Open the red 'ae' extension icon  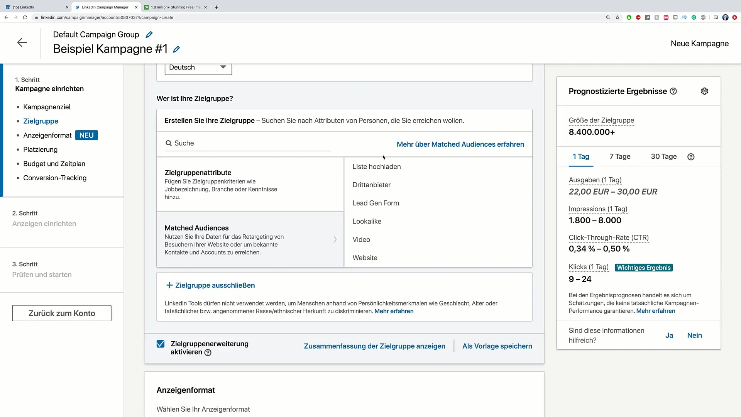666,17
